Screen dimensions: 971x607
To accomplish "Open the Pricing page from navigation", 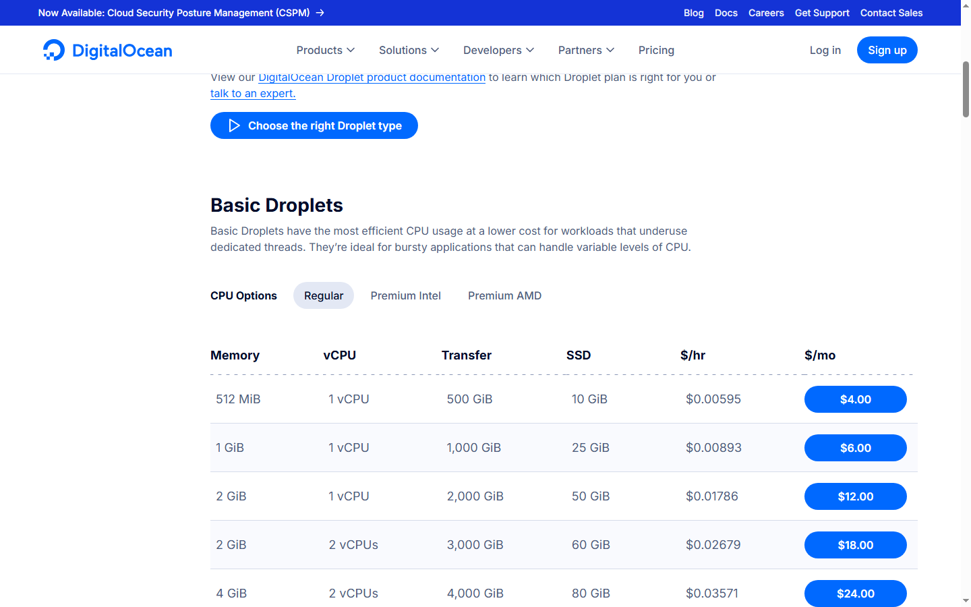I will click(656, 50).
